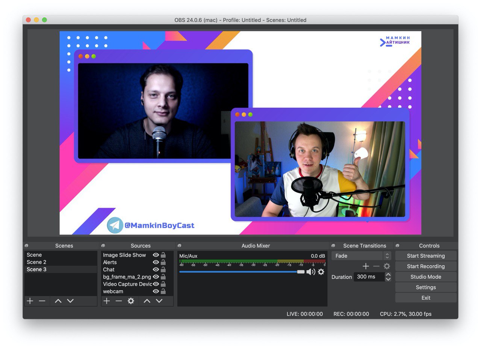Hide the webcam source
The height and width of the screenshot is (349, 481).
pos(156,292)
